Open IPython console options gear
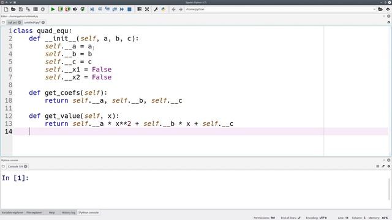 click(x=388, y=166)
